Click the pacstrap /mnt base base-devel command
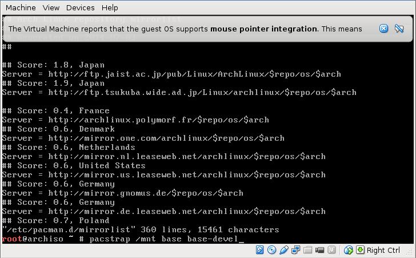The width and height of the screenshot is (416, 258). coord(163,239)
